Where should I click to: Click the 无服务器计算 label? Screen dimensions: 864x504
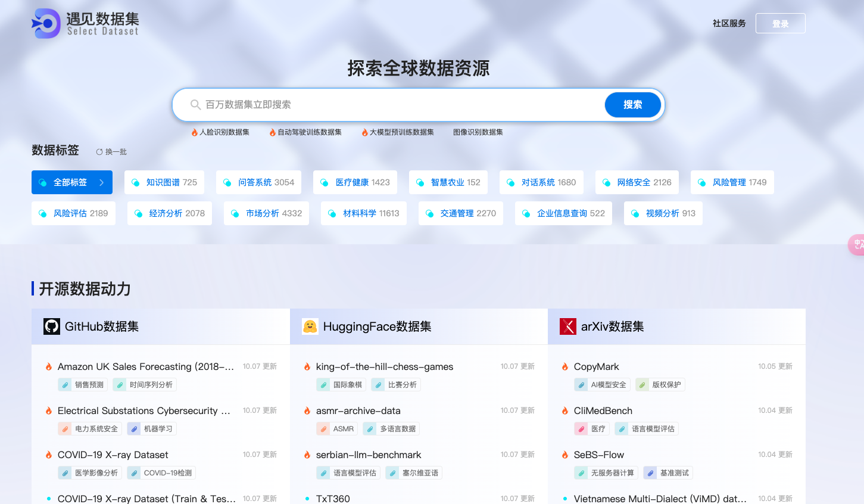606,473
